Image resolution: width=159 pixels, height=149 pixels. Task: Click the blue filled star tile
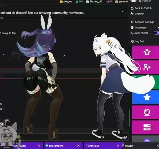tap(145, 97)
